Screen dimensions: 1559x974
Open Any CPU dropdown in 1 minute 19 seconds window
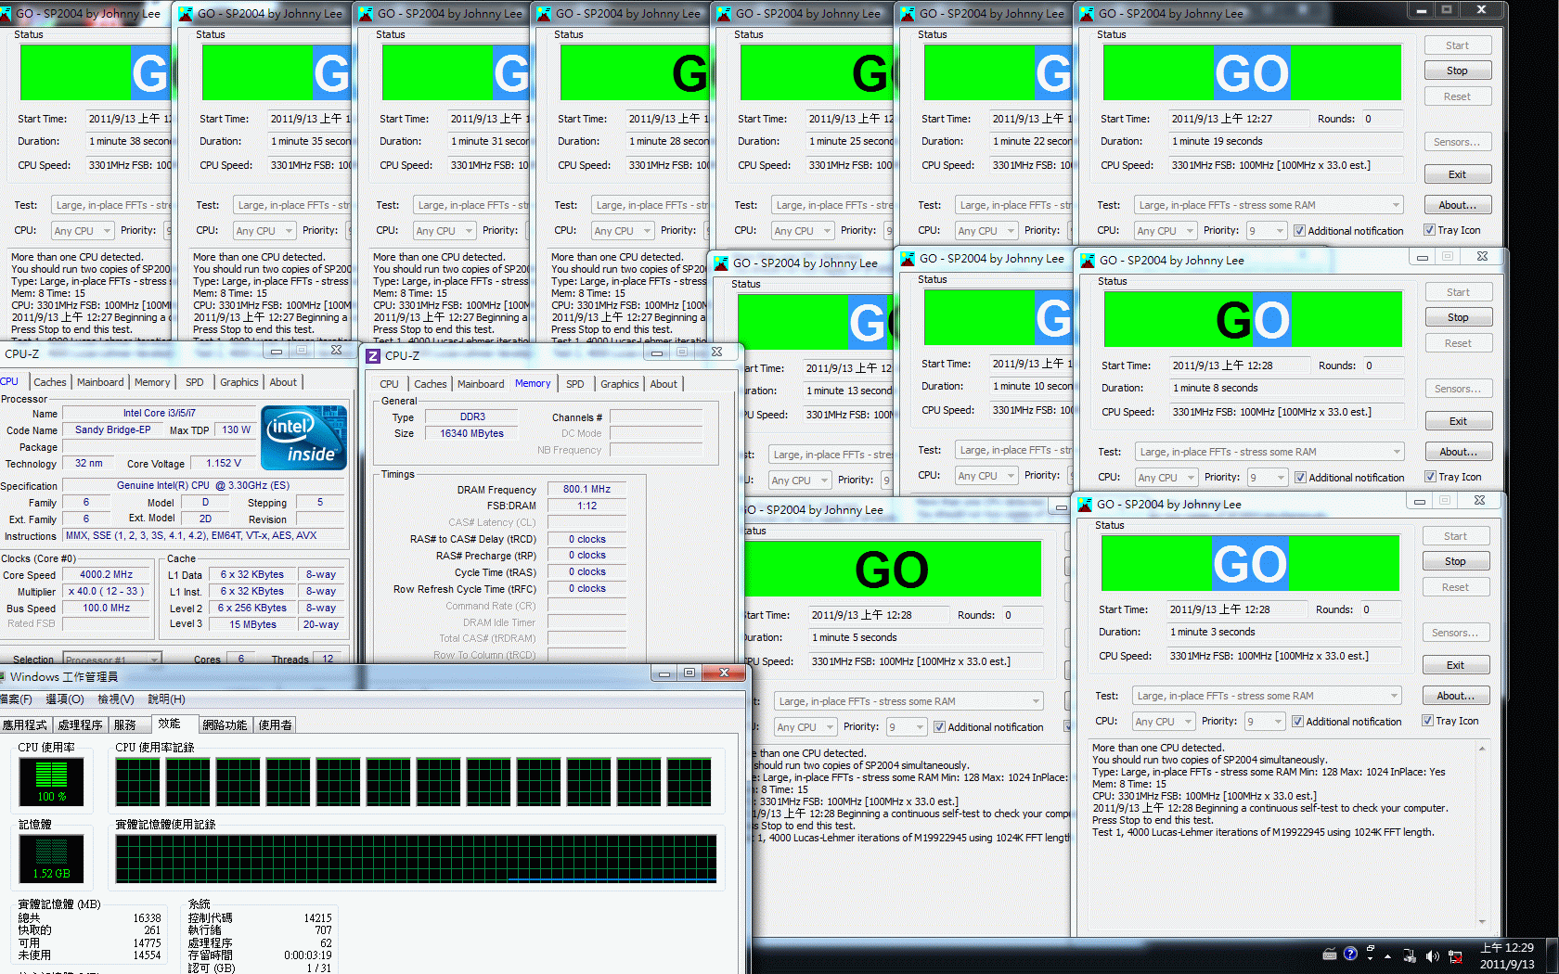coord(1164,231)
